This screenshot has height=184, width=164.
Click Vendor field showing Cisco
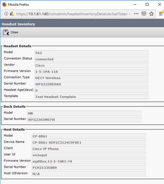[x=92, y=66]
